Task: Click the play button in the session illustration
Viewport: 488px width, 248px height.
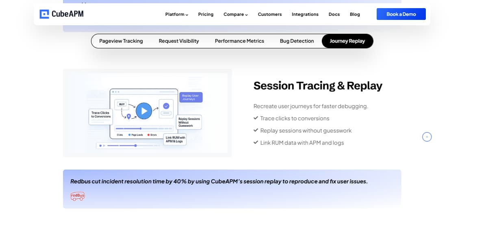Action: [x=144, y=111]
